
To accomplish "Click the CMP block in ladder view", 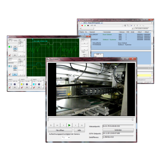I will coord(99,55).
